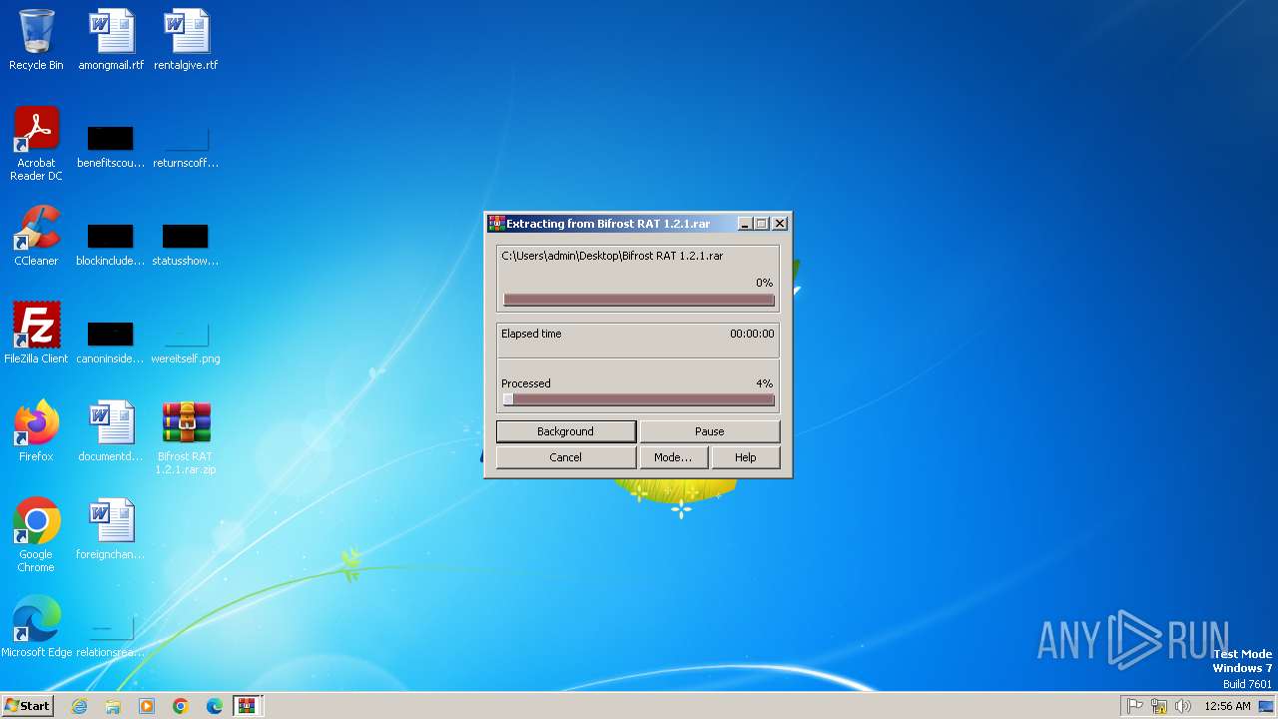1278x719 pixels.
Task: Select the benefitscou... desktop file
Action: pyautogui.click(x=111, y=146)
